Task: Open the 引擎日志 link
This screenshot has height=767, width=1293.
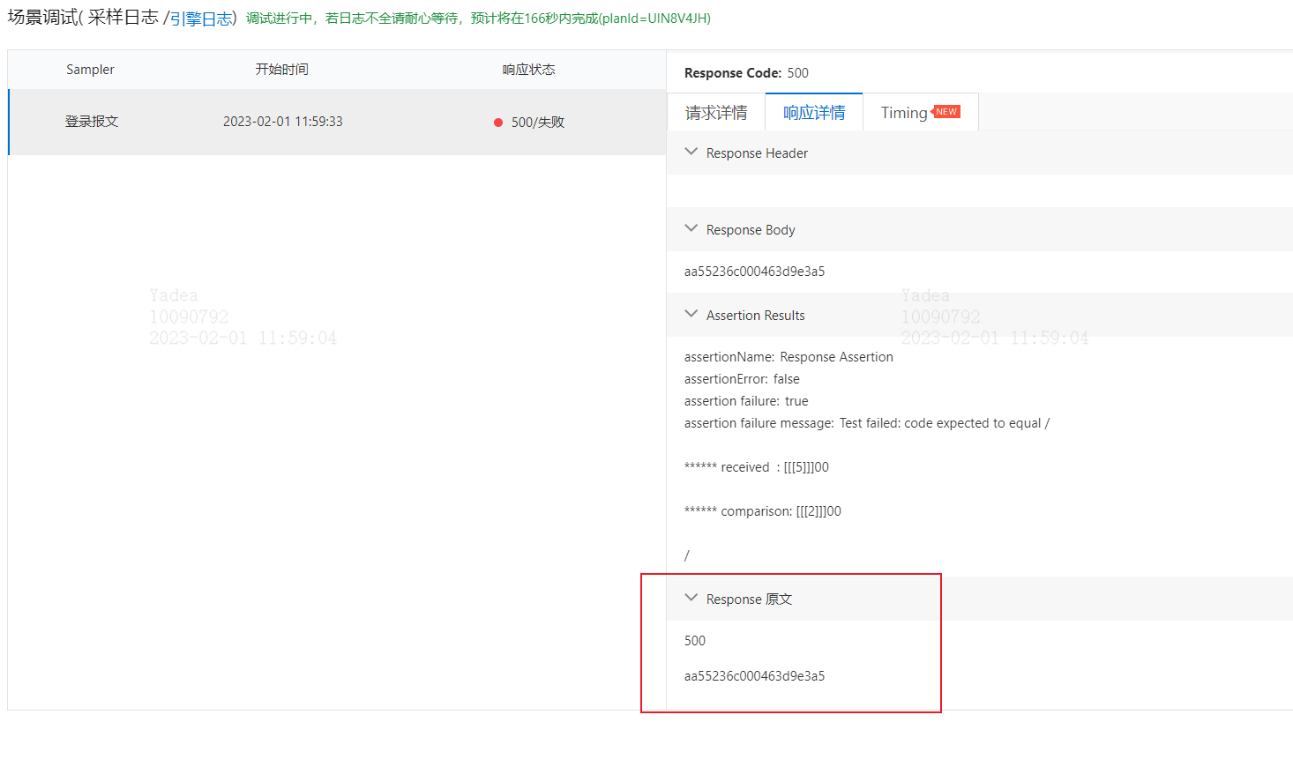Action: click(x=201, y=19)
